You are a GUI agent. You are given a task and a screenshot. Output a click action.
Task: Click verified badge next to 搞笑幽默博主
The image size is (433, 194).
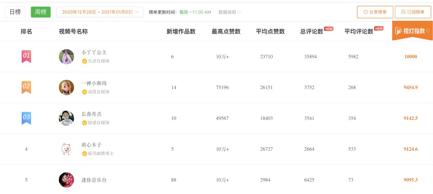pyautogui.click(x=84, y=153)
